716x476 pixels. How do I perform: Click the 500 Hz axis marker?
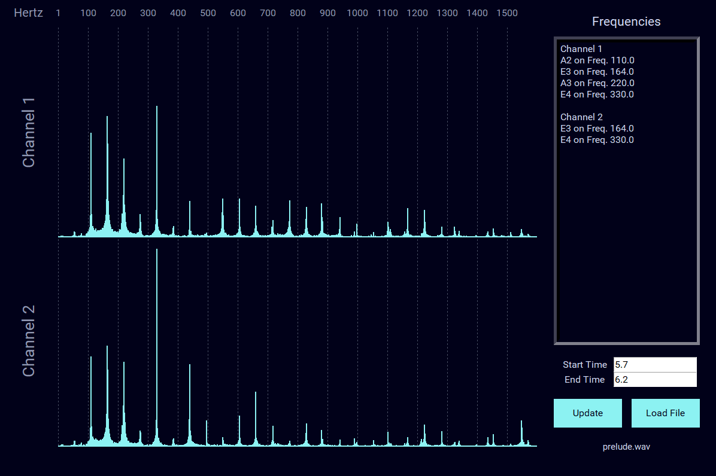click(208, 13)
